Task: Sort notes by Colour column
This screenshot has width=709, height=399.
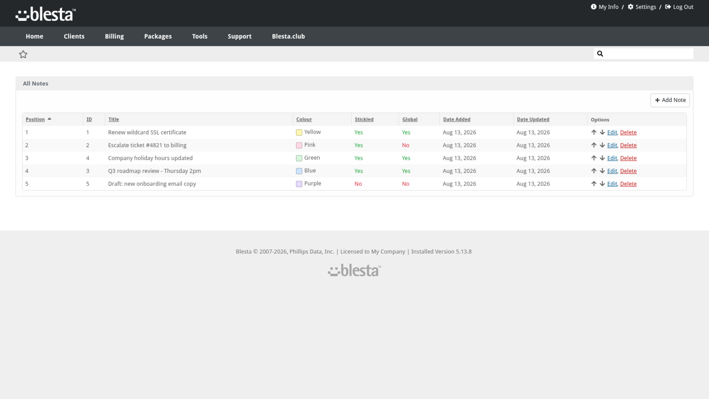Action: click(x=304, y=119)
